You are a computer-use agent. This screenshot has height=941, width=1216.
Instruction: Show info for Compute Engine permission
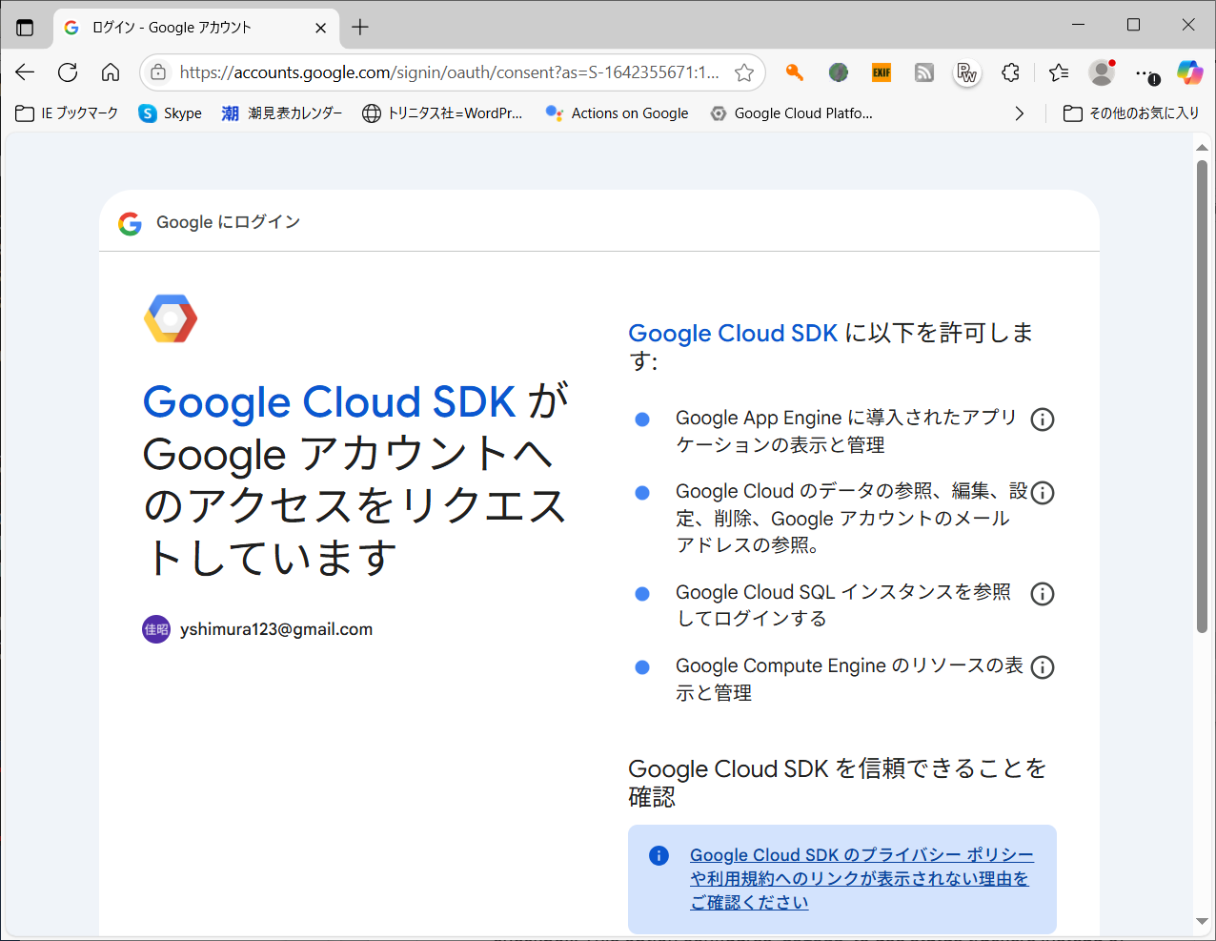pos(1043,667)
